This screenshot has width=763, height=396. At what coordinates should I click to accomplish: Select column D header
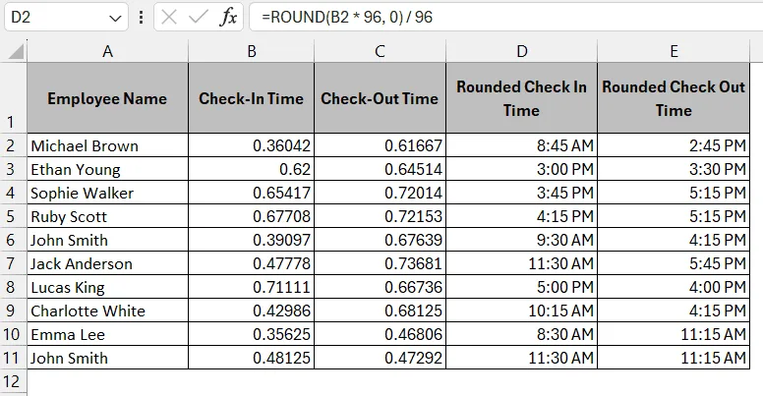[x=521, y=51]
